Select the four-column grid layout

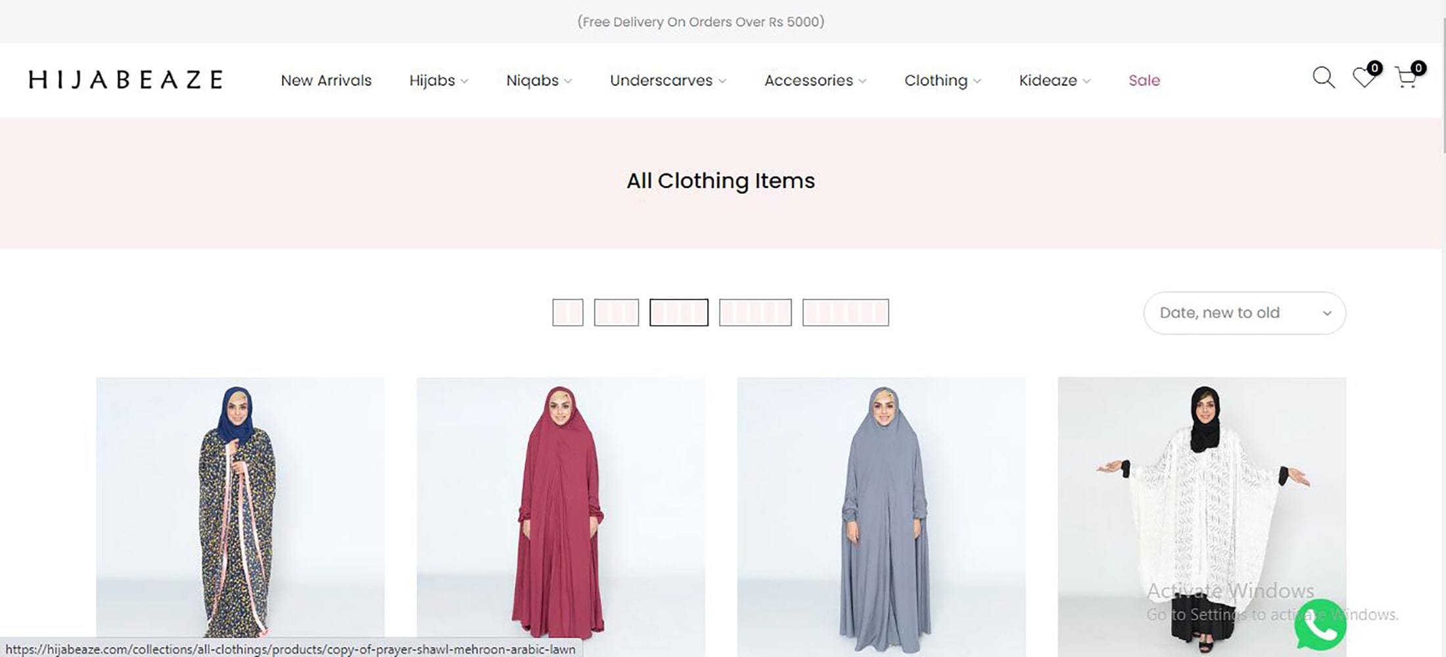pyautogui.click(x=679, y=313)
